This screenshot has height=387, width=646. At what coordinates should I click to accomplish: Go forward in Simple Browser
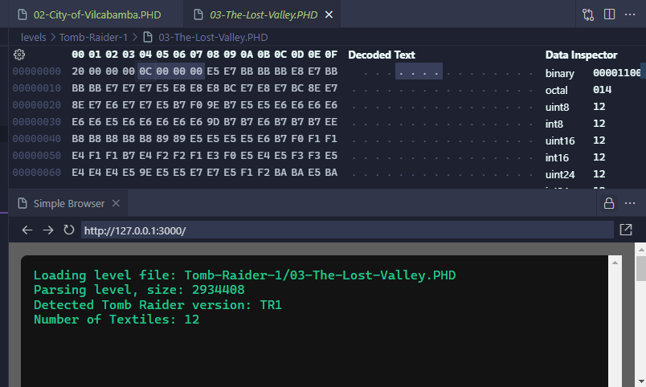click(x=48, y=230)
